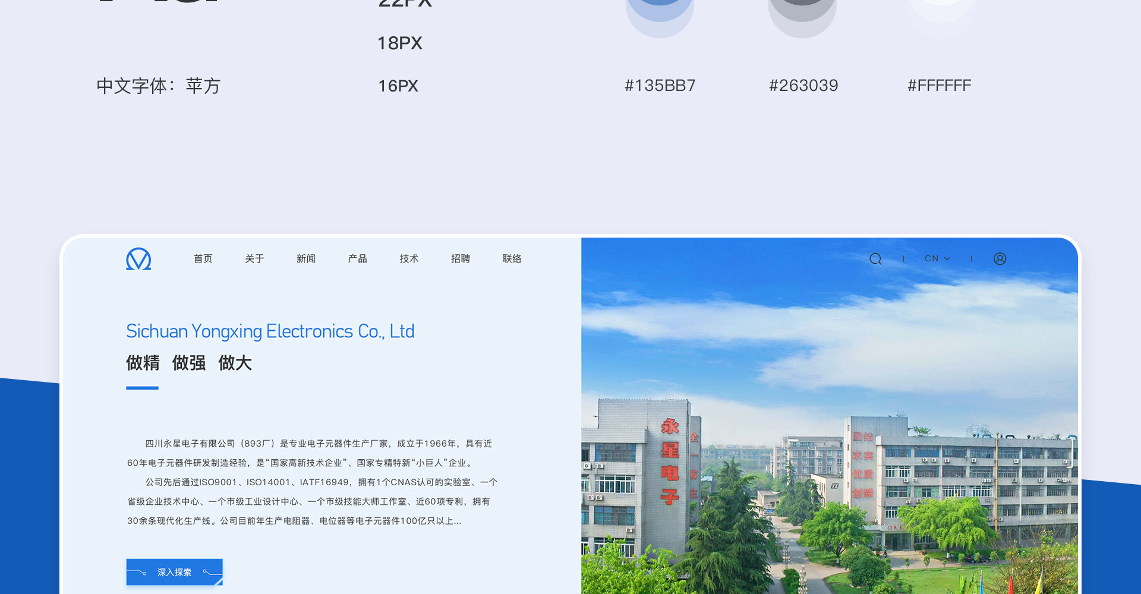Expand the CN language dropdown
This screenshot has height=594, width=1141.
tap(937, 258)
